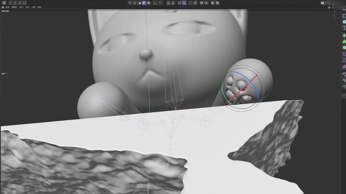346x194 pixels.
Task: Add a camera using the camera icon
Action: tap(344, 74)
